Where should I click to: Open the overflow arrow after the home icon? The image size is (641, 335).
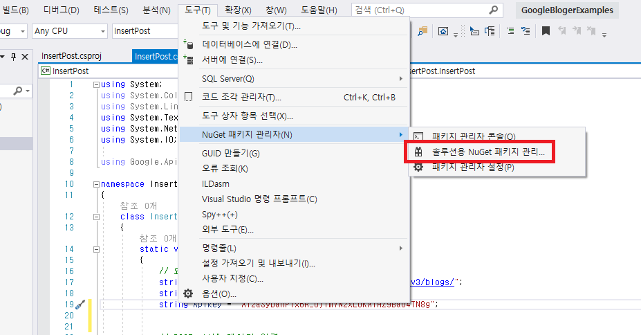point(456,35)
